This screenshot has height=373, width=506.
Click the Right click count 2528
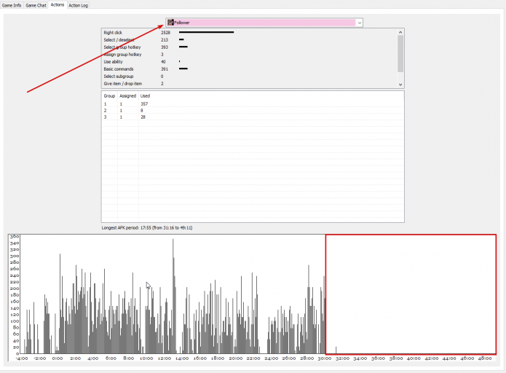pos(165,32)
